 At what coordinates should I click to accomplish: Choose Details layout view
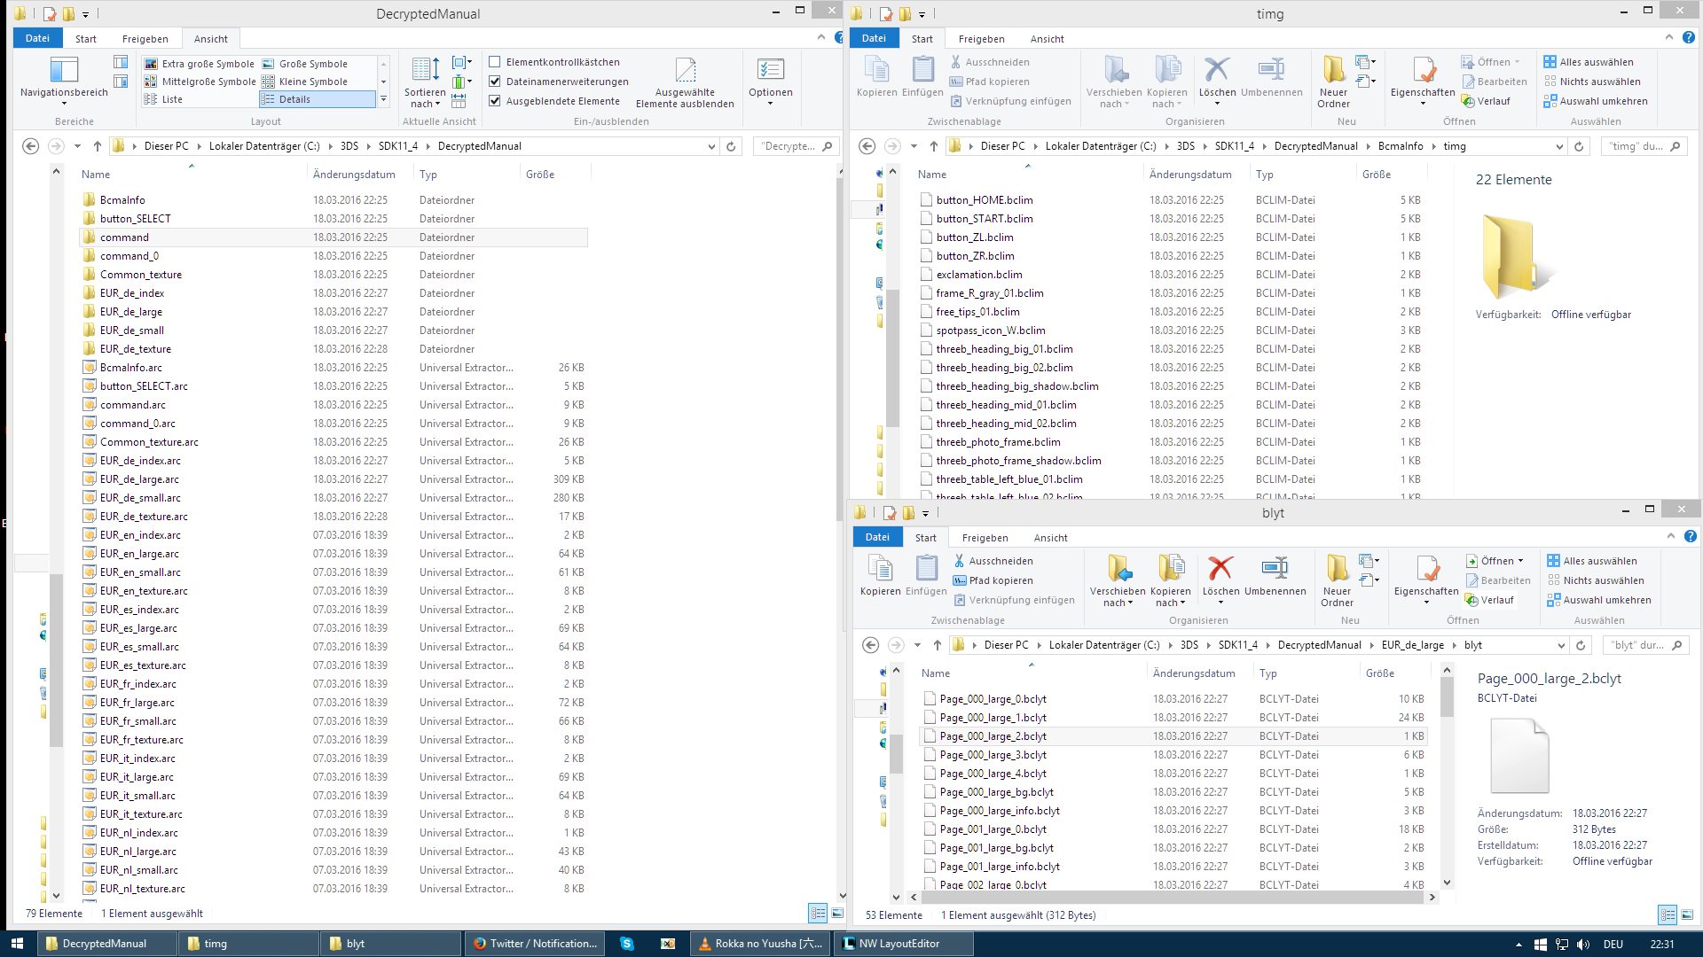pos(317,99)
